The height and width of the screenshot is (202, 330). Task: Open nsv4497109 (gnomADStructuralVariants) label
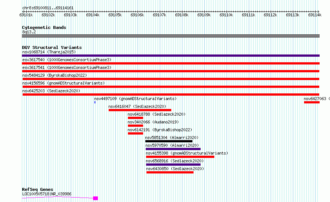tap(135, 99)
